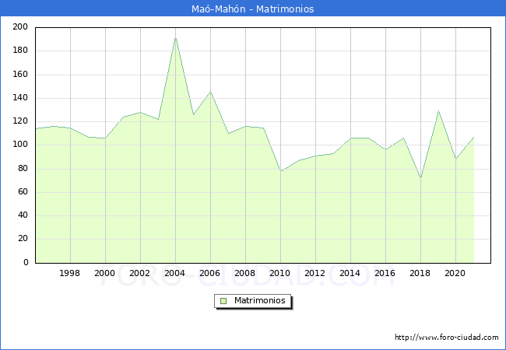
Task: Click the green Matrimonios legend swatch
Action: (223, 301)
